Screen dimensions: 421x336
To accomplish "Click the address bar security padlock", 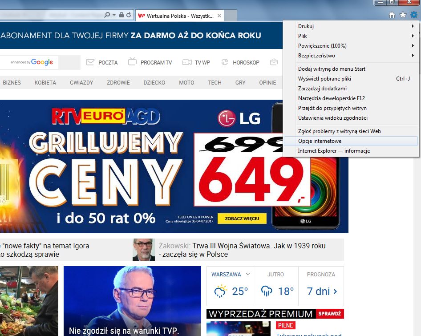I will [121, 15].
